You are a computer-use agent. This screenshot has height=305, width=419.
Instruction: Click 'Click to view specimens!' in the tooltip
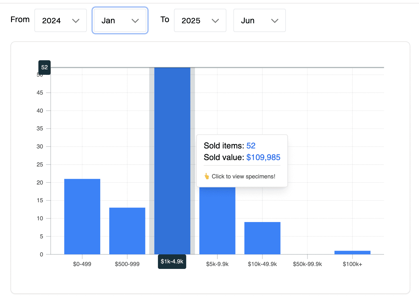click(244, 176)
